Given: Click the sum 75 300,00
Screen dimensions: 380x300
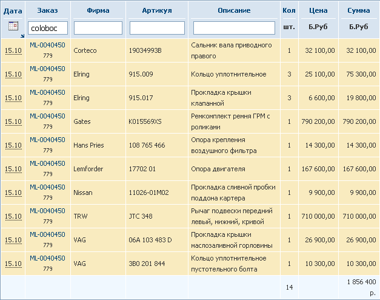Looking at the screenshot, I should point(361,74).
